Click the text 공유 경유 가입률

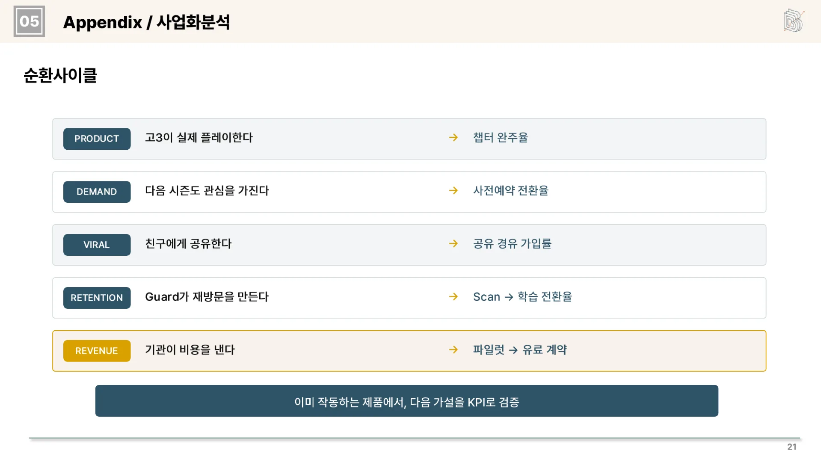(513, 243)
